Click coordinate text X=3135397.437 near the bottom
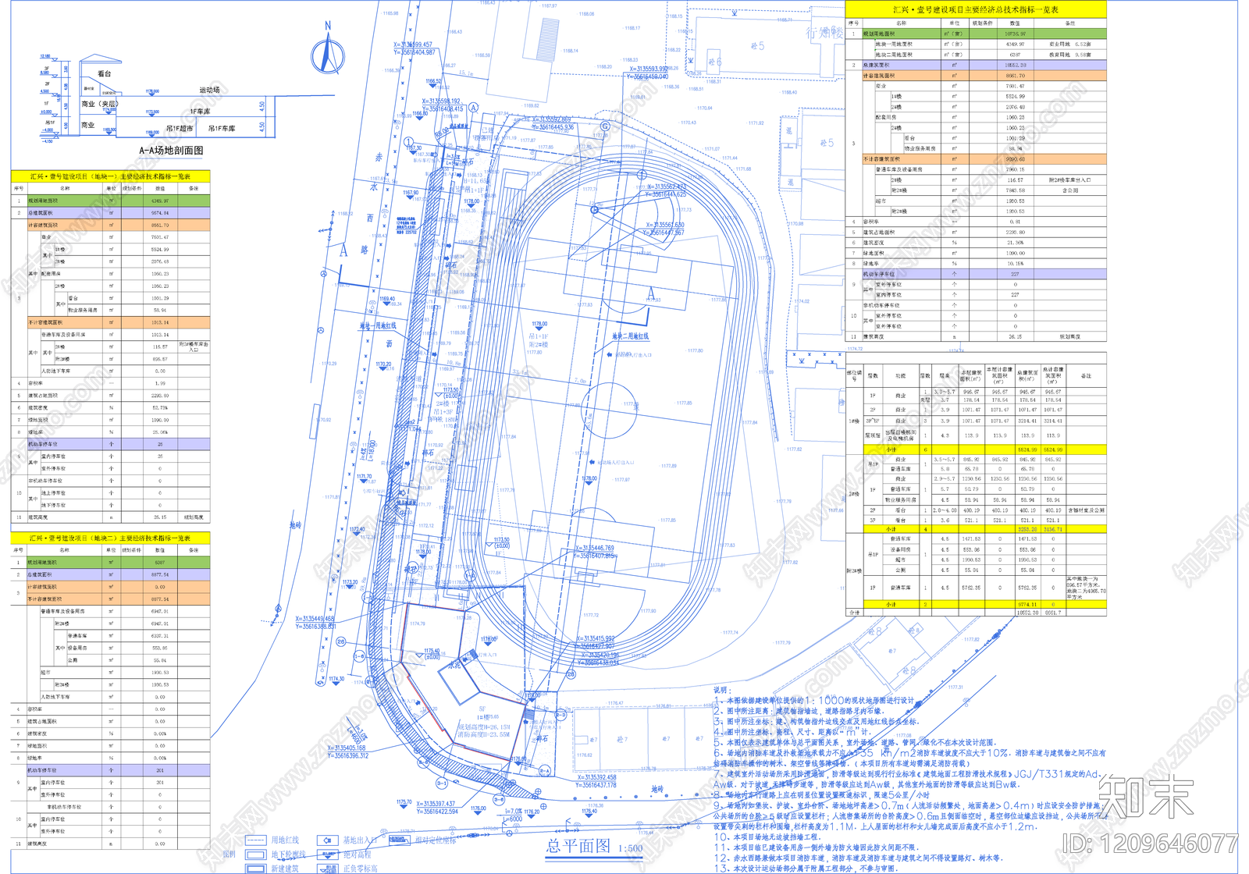1249x874 pixels. (x=436, y=804)
